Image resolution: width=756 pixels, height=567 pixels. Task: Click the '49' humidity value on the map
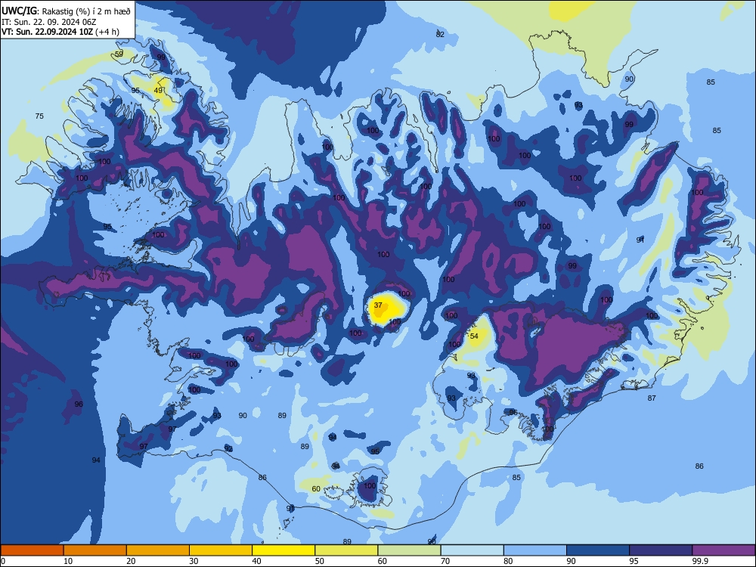click(158, 90)
